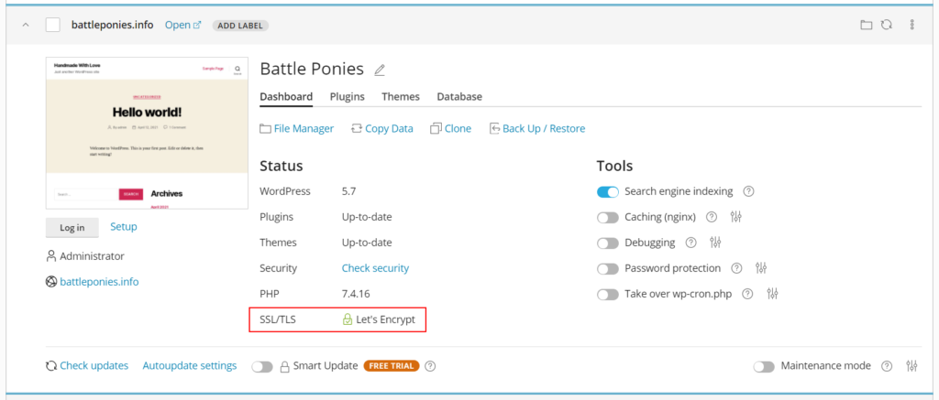The height and width of the screenshot is (400, 939).
Task: Switch to the Database tab
Action: point(459,96)
